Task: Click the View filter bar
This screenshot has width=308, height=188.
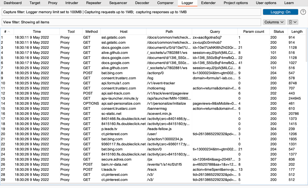Action: (131, 22)
